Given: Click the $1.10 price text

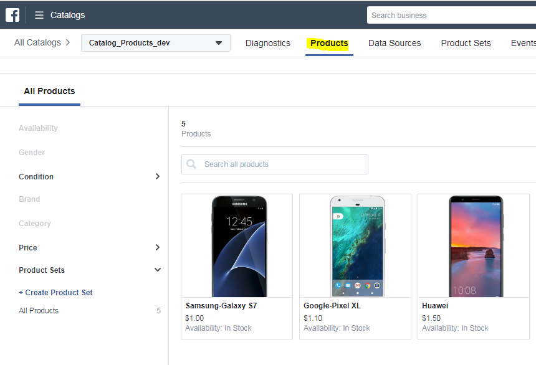Looking at the screenshot, I should click(x=313, y=318).
